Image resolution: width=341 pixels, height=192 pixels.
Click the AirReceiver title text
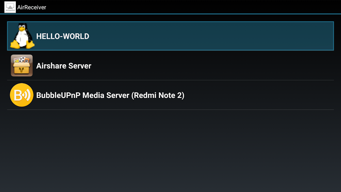tap(31, 7)
